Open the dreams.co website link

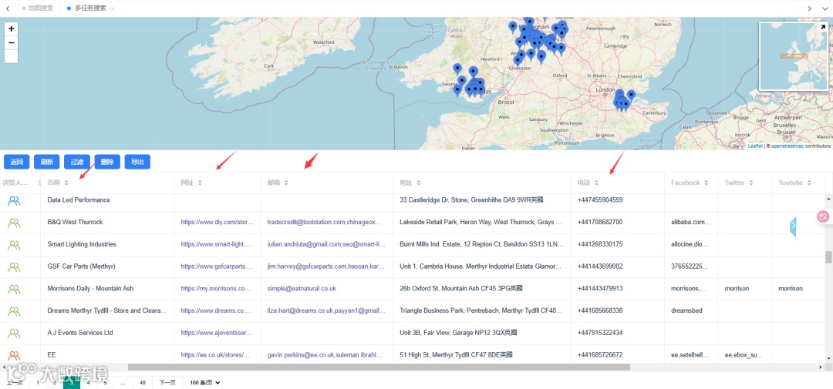click(x=216, y=311)
